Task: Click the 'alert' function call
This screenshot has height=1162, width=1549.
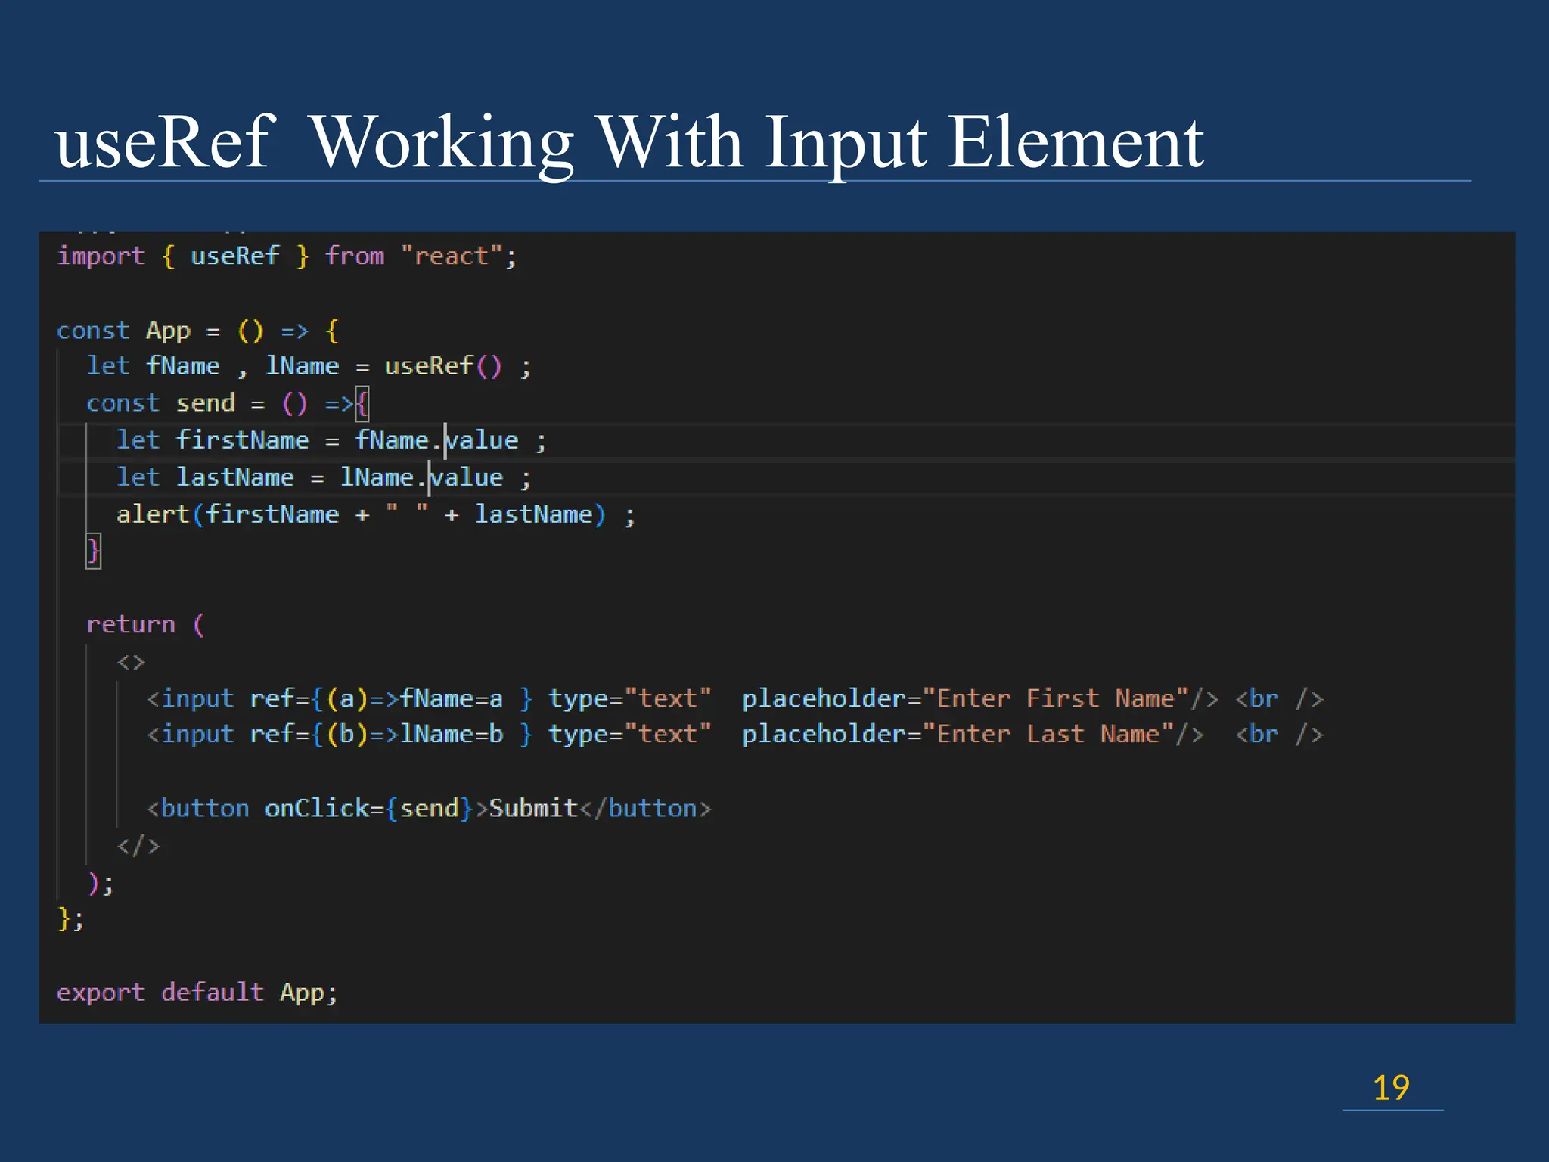Action: click(x=152, y=514)
